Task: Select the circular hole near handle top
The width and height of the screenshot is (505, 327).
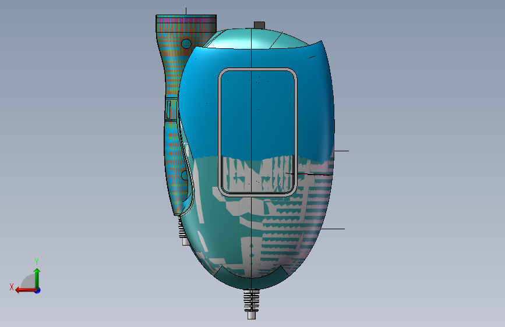Action: [186, 44]
